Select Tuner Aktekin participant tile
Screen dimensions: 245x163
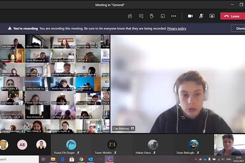pos(112,145)
